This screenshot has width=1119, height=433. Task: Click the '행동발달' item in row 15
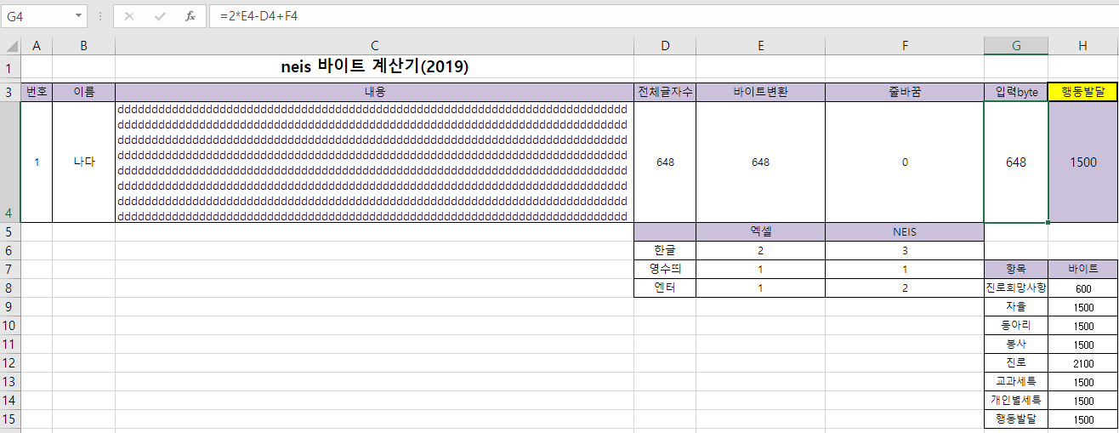[1016, 419]
